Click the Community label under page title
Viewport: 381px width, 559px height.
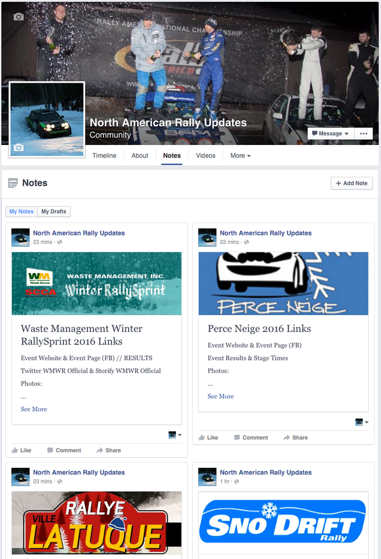pos(110,135)
